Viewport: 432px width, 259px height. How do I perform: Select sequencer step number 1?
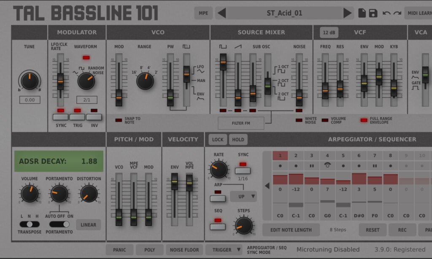pos(280,156)
